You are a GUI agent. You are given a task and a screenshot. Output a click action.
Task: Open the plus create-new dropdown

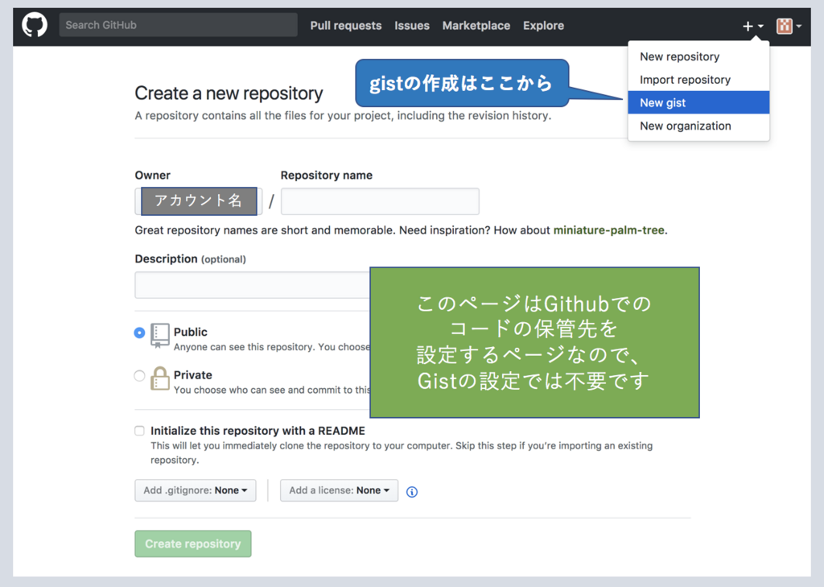click(752, 26)
